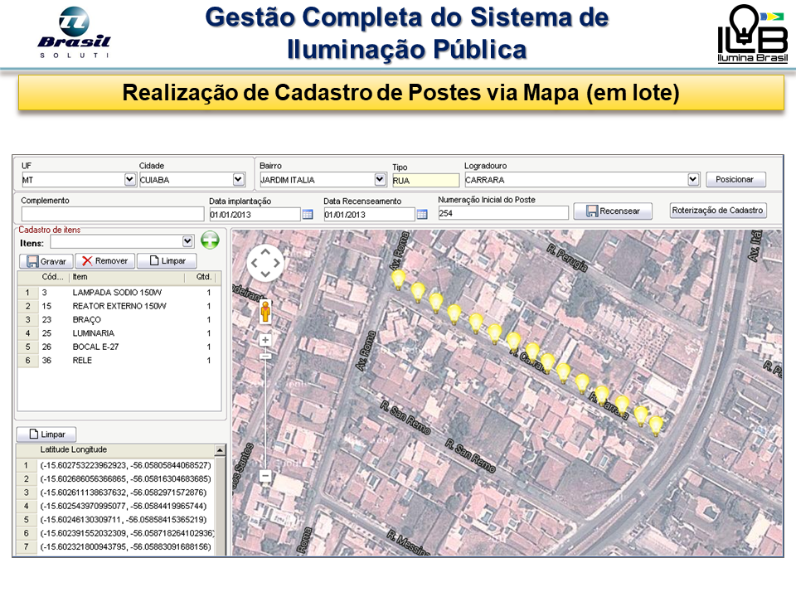Image resolution: width=796 pixels, height=597 pixels.
Task: Expand the Itens combo box
Action: click(187, 241)
